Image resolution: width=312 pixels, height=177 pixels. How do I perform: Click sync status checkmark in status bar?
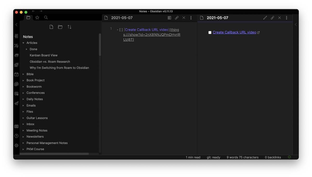coord(289,157)
